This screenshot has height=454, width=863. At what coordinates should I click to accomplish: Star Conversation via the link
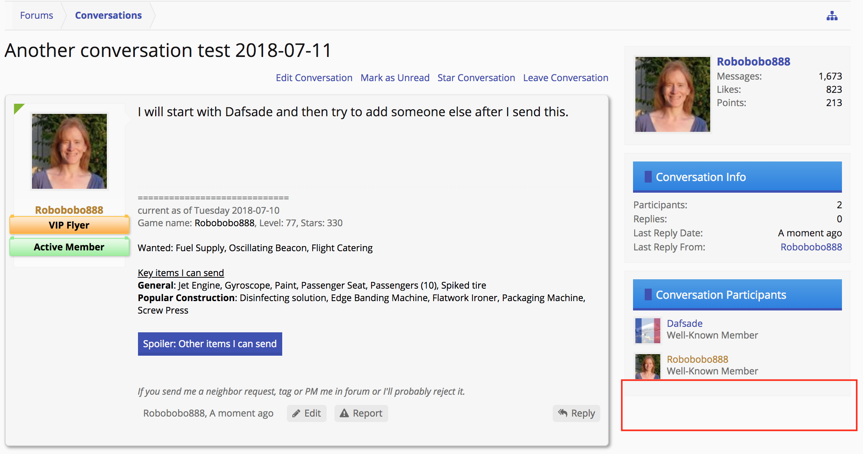point(476,78)
